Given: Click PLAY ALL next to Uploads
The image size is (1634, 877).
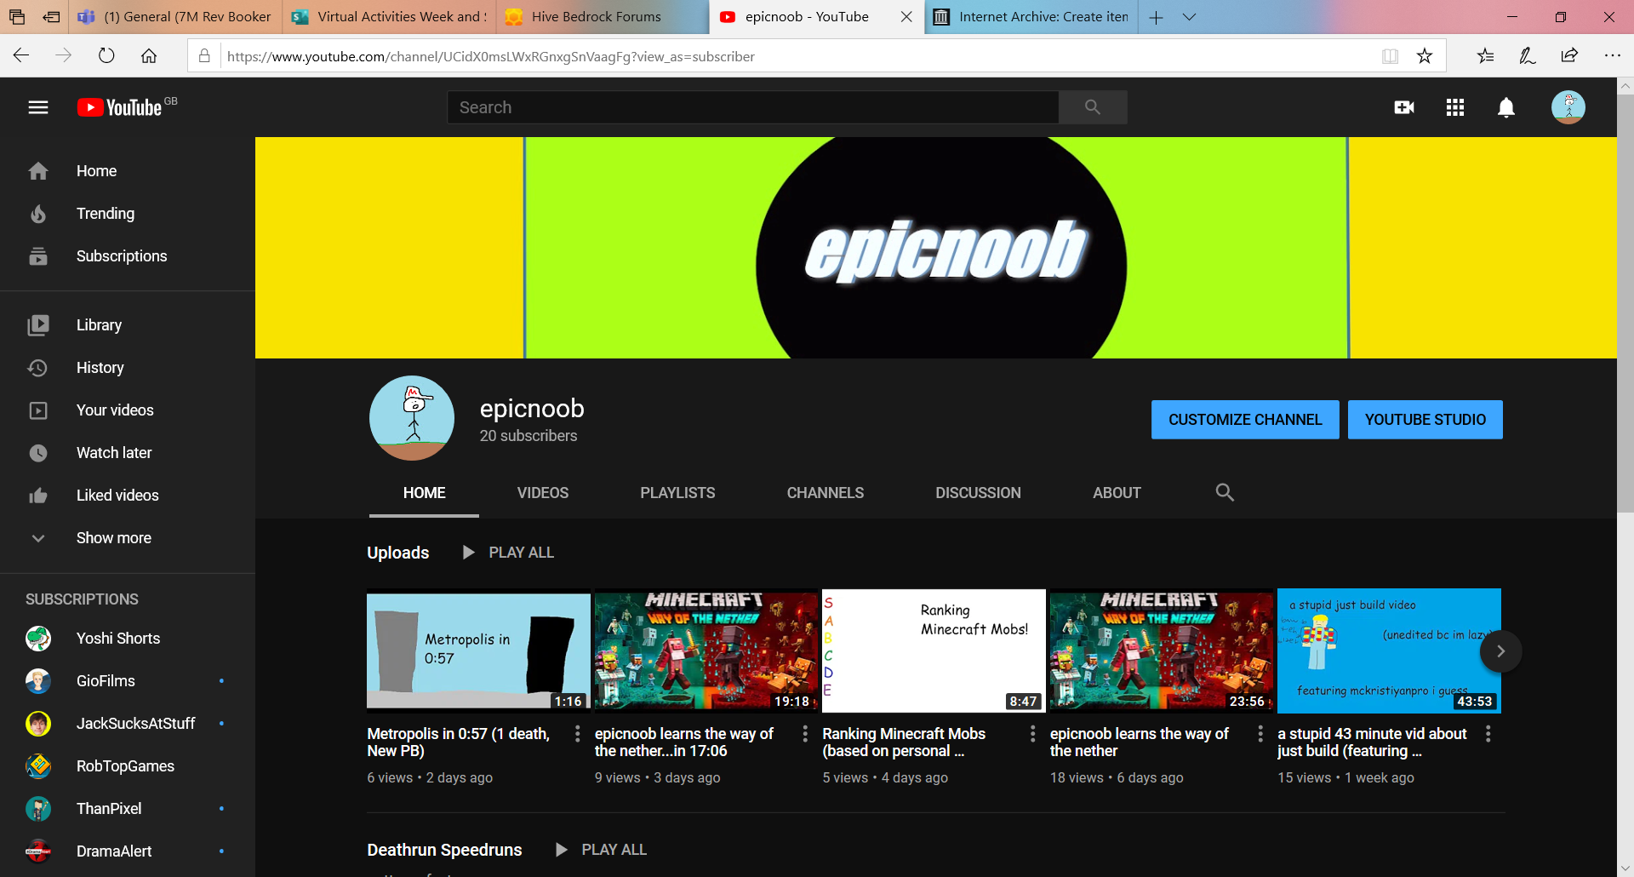Looking at the screenshot, I should [x=508, y=553].
